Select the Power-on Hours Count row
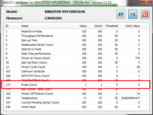This screenshot has width=153, height=115. (76, 58)
